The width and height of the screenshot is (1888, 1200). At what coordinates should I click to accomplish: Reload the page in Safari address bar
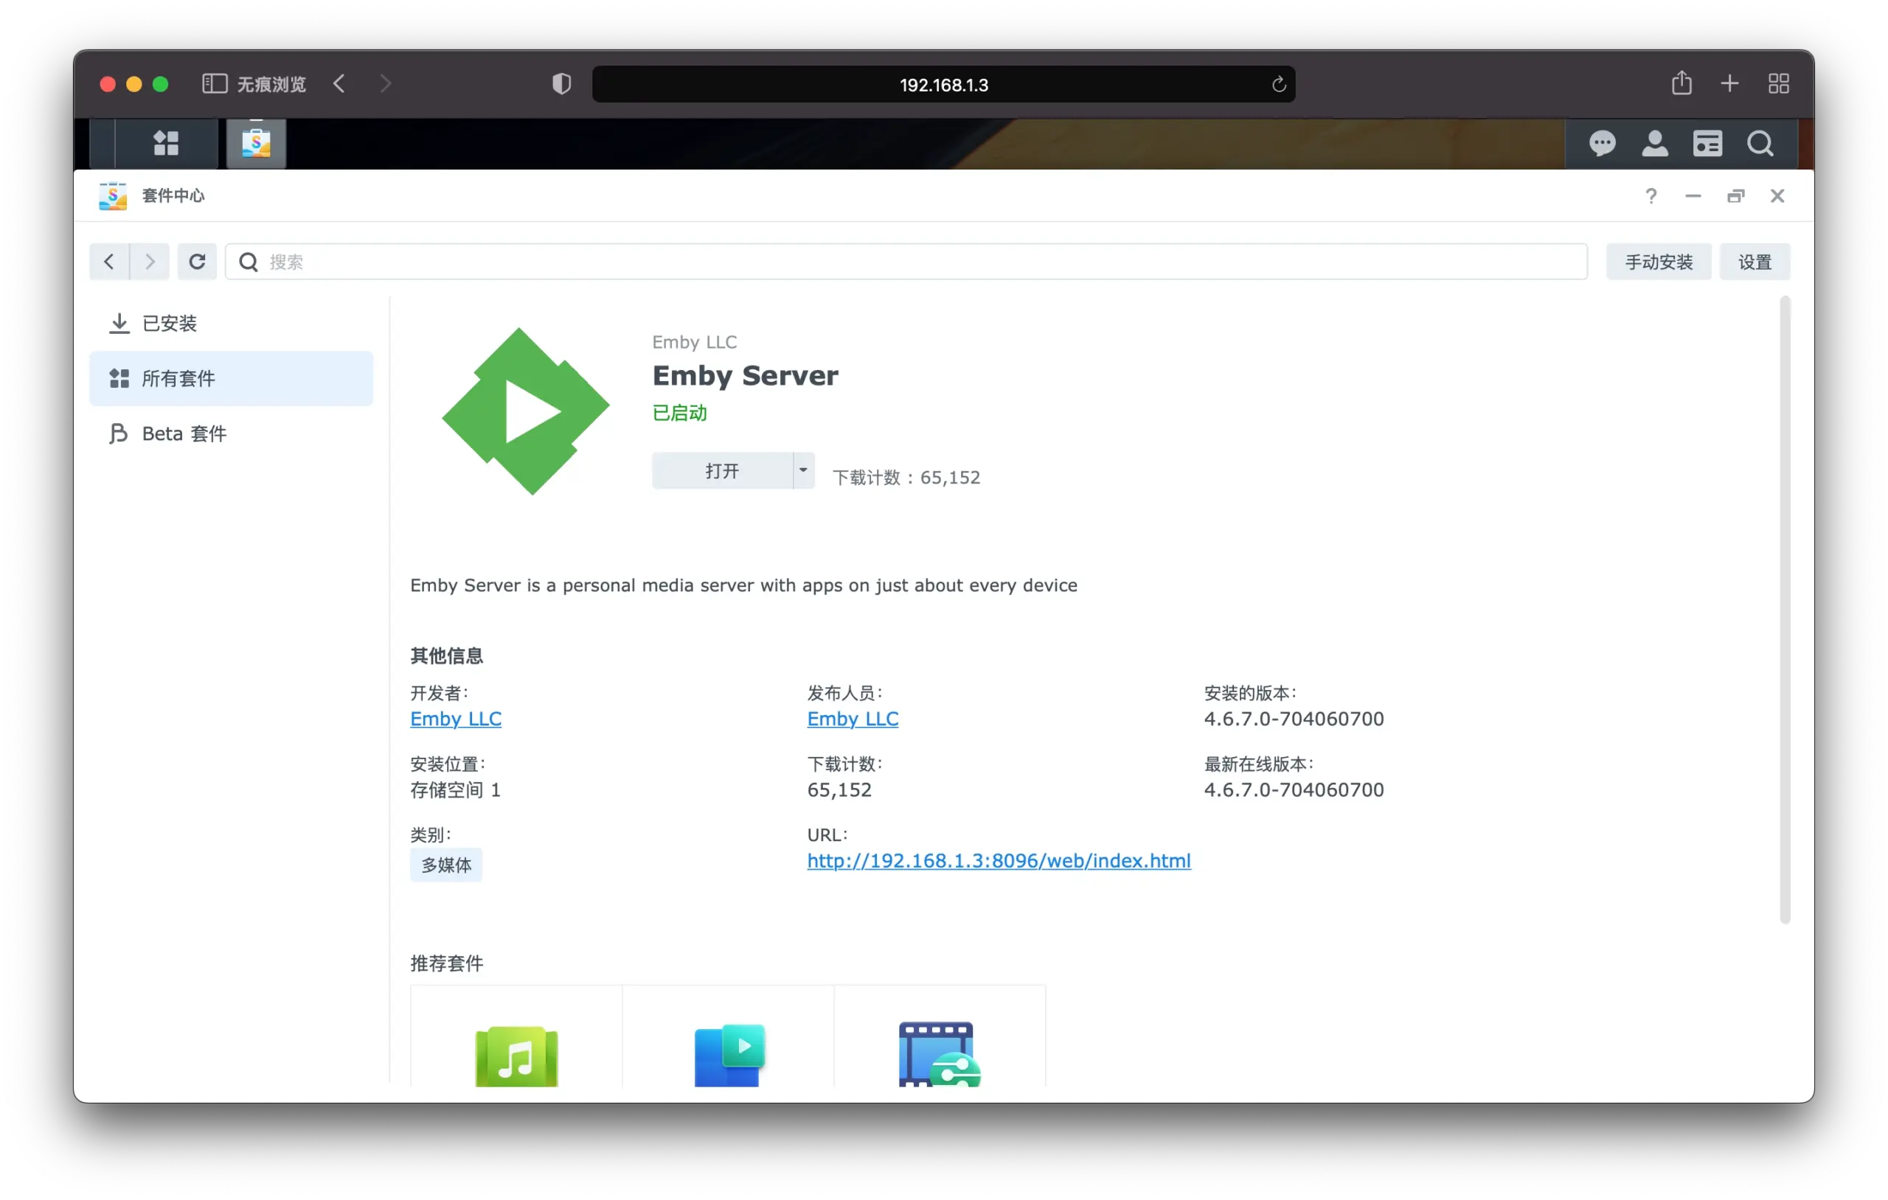[x=1279, y=85]
